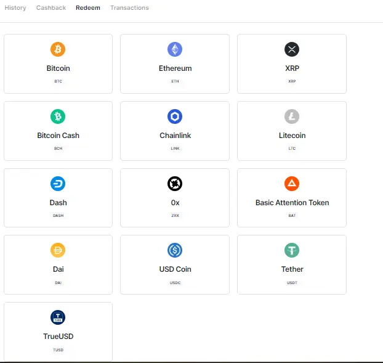Select the 0x name label

point(175,203)
